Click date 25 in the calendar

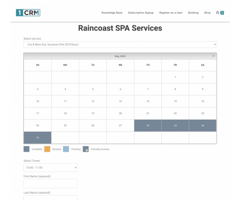click(x=65, y=125)
